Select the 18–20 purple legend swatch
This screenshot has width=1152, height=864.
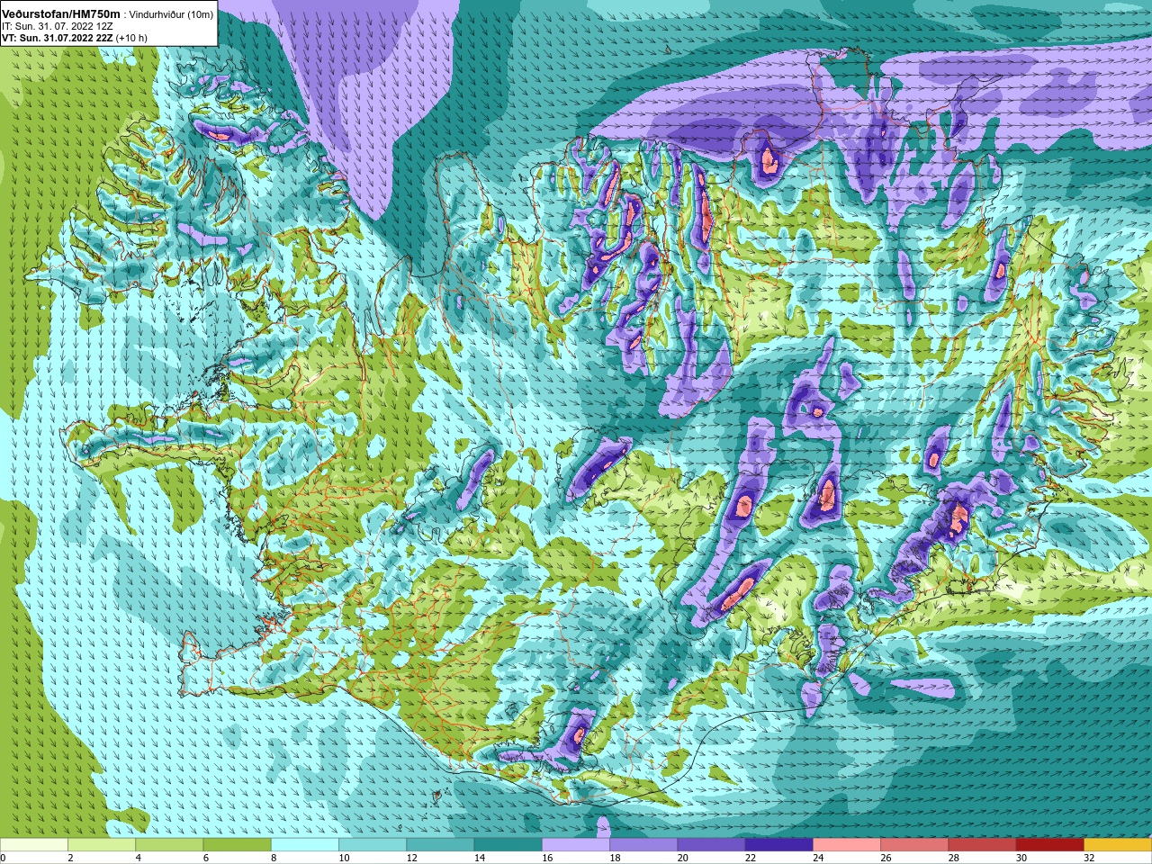(x=643, y=844)
